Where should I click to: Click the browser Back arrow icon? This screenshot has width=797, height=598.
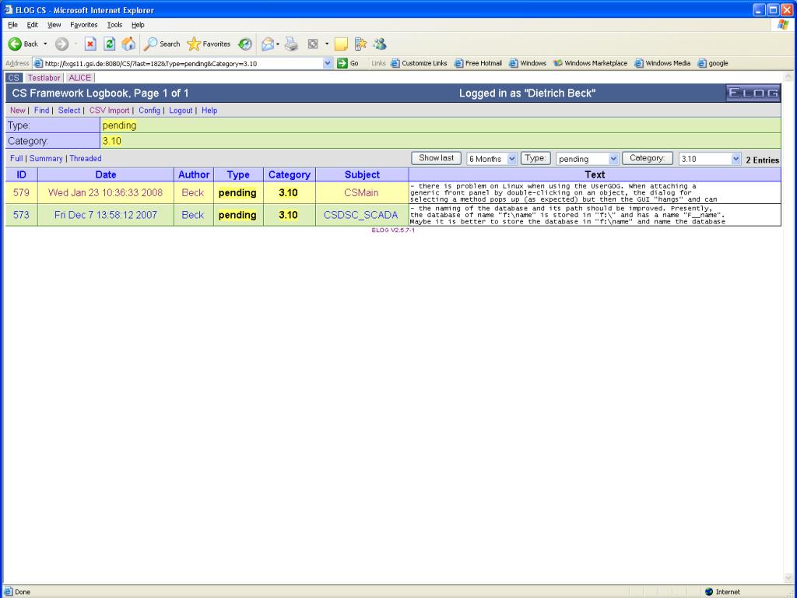(15, 44)
